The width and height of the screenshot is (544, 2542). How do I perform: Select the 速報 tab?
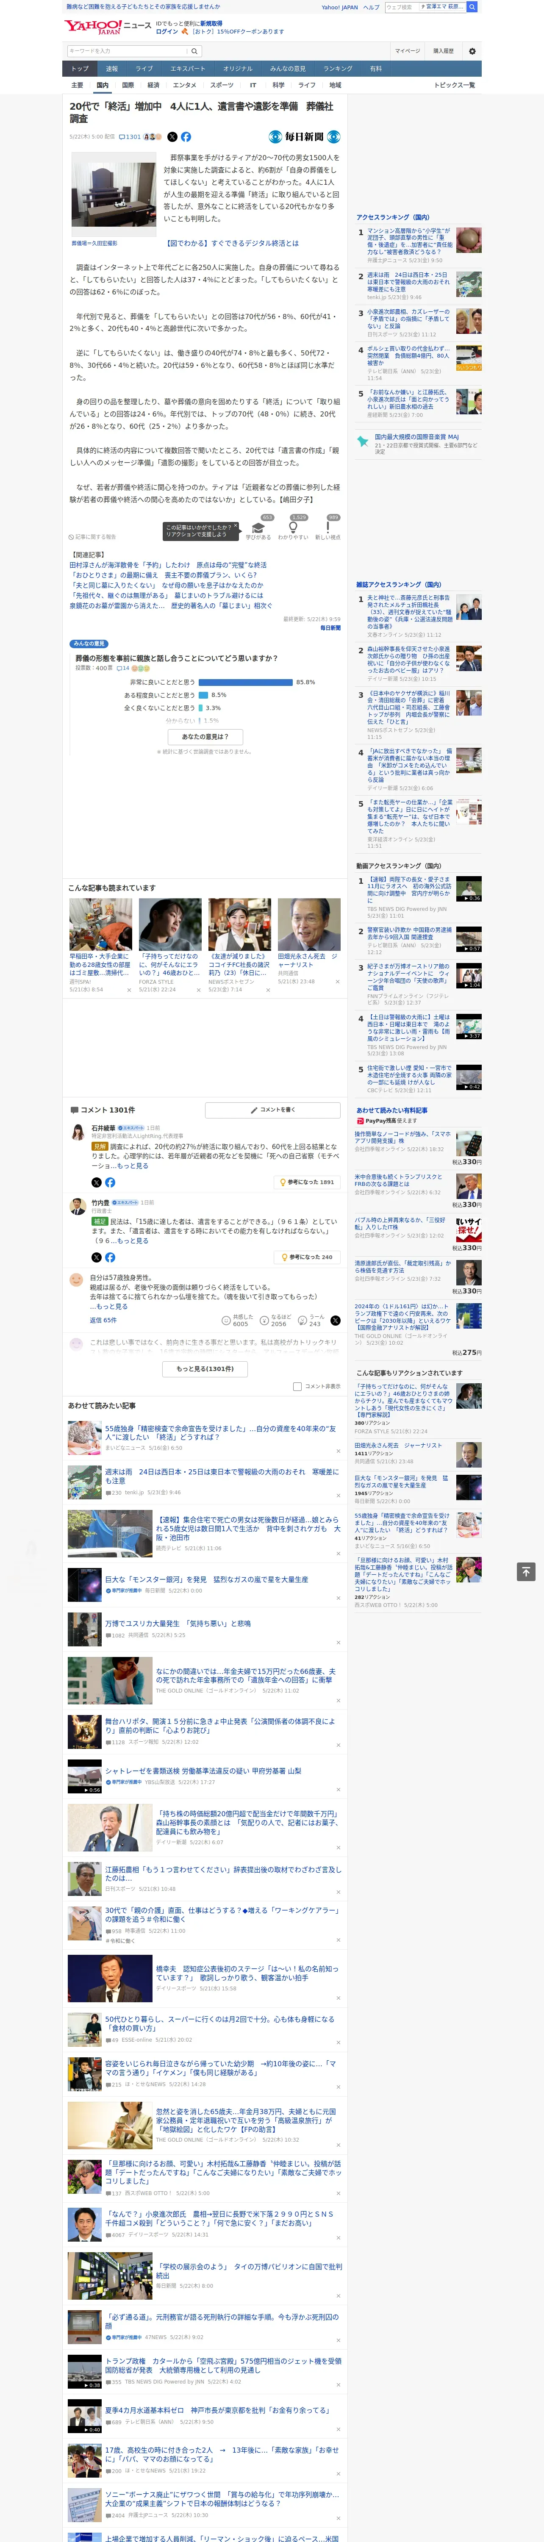[x=111, y=69]
